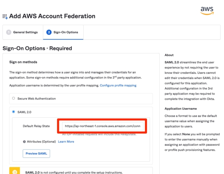Switch to the General Settings tab
This screenshot has height=174, width=224.
click(x=23, y=32)
